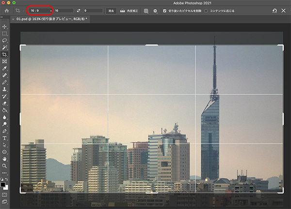The width and height of the screenshot is (291, 209).
Task: Open crop overlay grid options
Action: 146,10
